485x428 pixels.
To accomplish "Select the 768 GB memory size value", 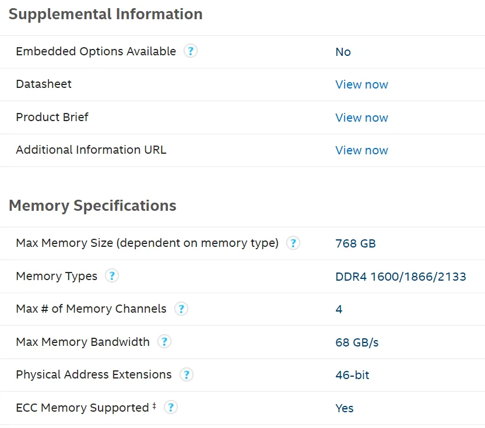I will tap(356, 243).
